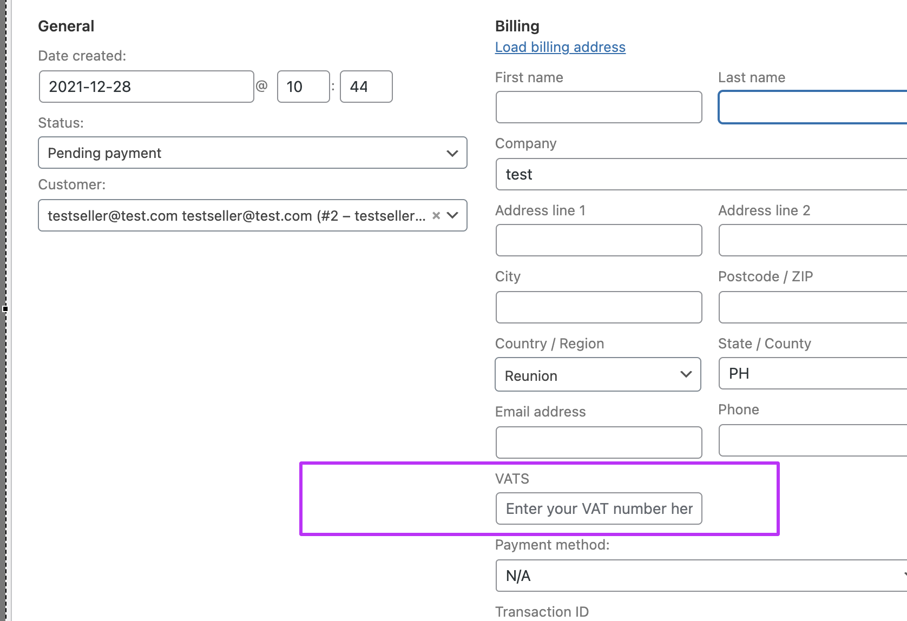
Task: Open the Country / Region dropdown showing Reunion
Action: [x=597, y=375]
